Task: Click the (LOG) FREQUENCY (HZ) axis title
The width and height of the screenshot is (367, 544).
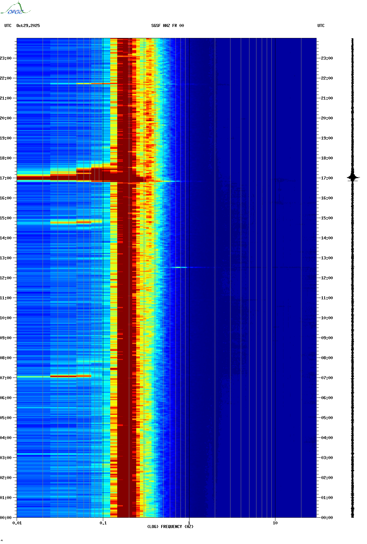Action: coord(170,527)
